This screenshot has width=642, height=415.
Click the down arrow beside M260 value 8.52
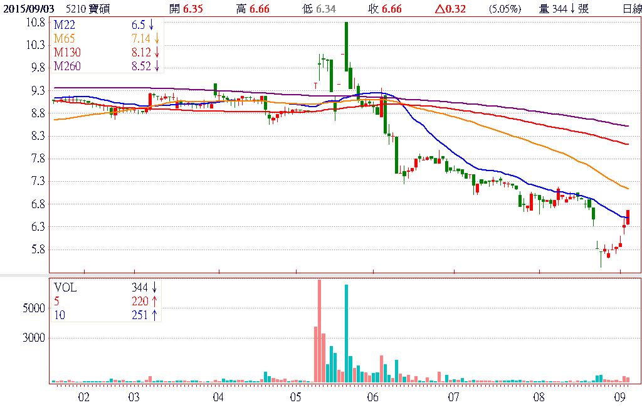click(157, 66)
